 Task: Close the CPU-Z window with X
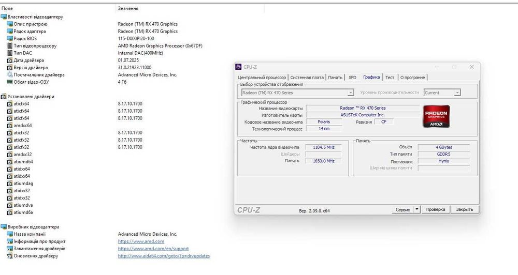pos(472,67)
